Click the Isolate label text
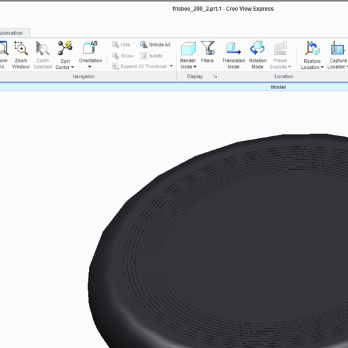Viewport: 348px width, 348px height. point(156,56)
